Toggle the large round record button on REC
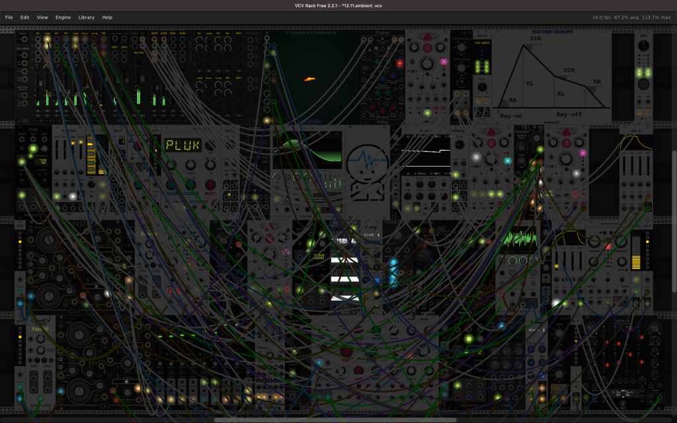 tap(643, 84)
